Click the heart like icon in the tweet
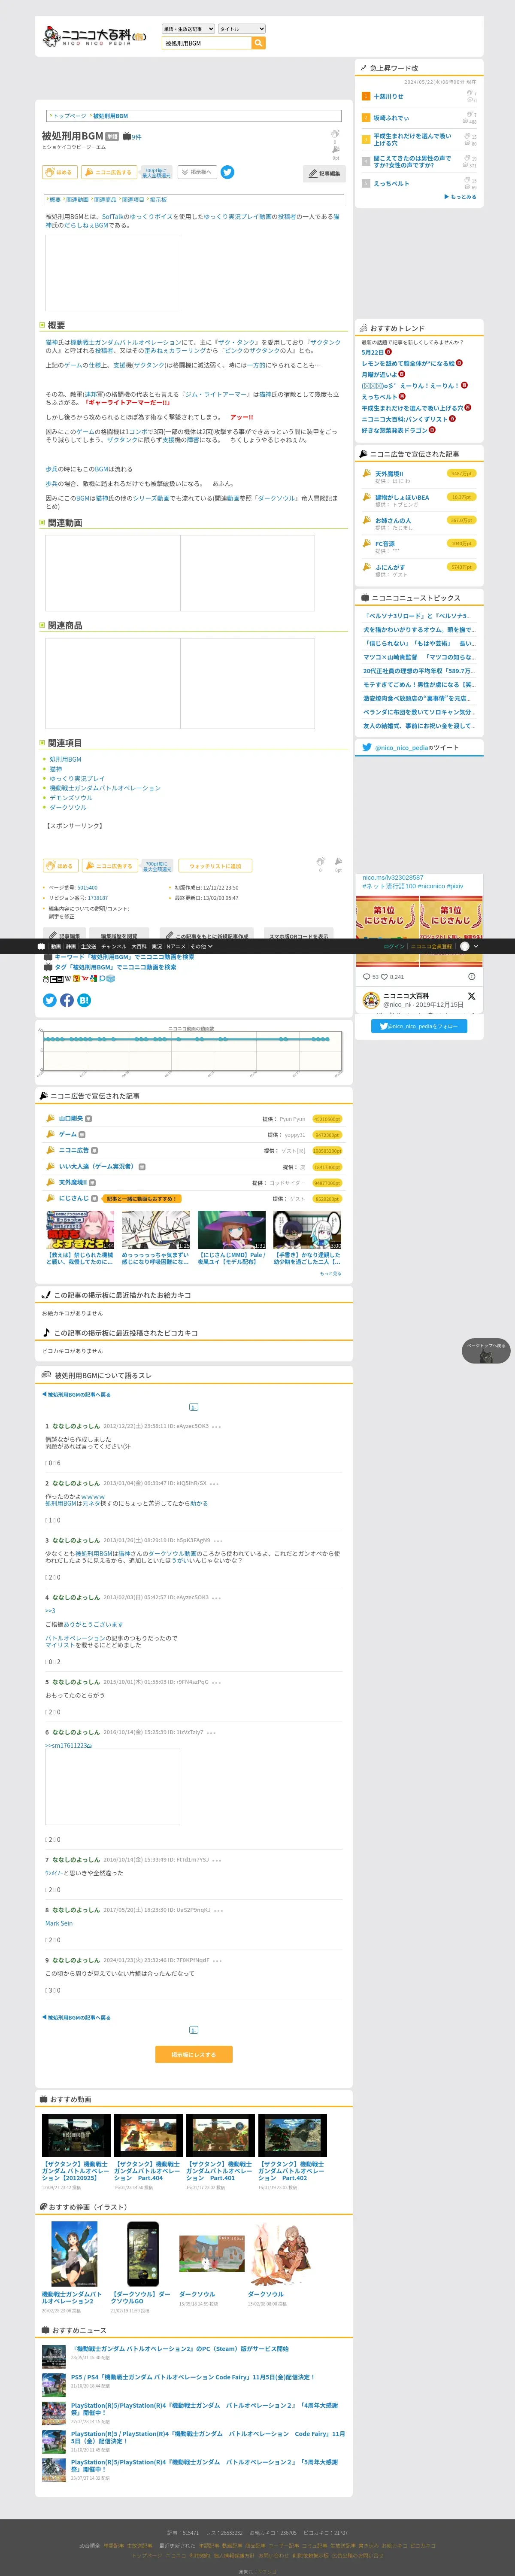Image resolution: width=515 pixels, height=2576 pixels. point(384,977)
